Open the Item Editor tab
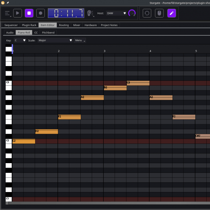The image size is (210, 210). tap(48, 25)
